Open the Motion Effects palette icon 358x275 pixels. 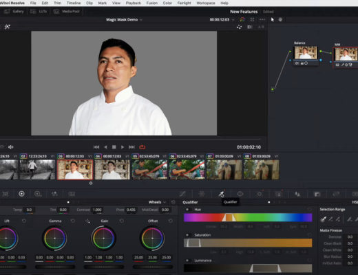coord(72,194)
